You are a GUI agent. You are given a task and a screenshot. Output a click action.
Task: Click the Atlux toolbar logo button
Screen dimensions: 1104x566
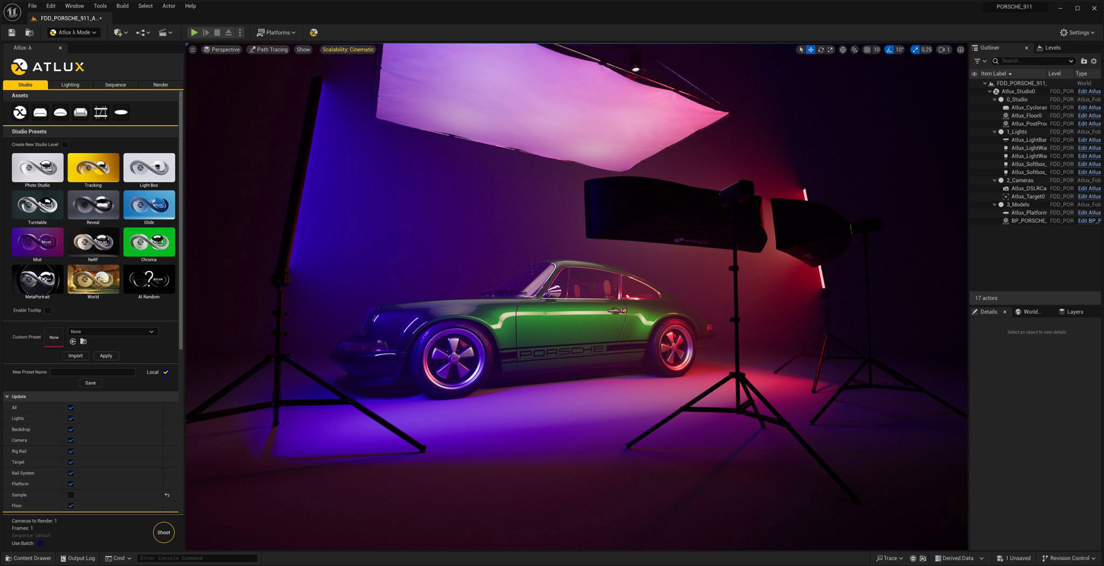(314, 32)
